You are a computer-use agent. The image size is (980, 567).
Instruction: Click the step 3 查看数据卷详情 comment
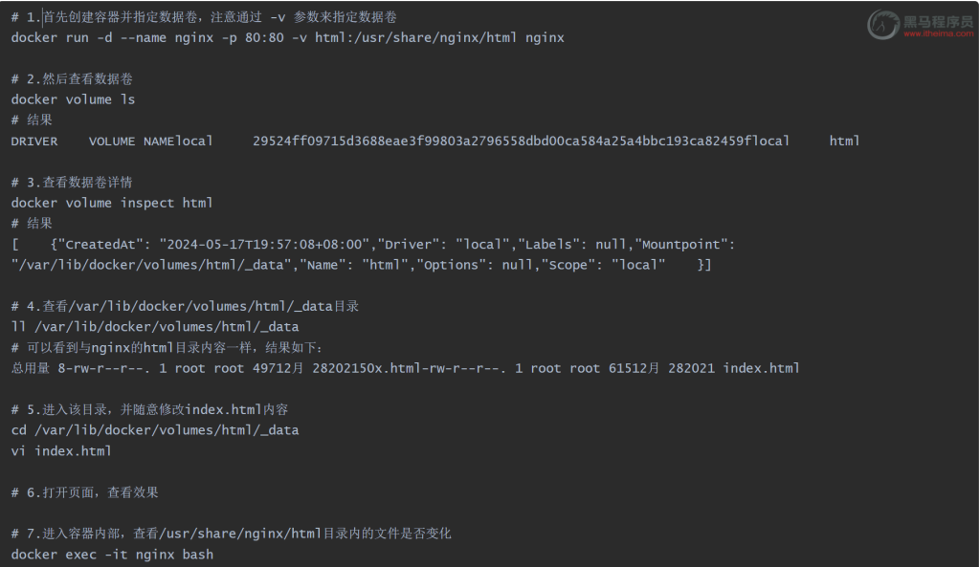(72, 182)
